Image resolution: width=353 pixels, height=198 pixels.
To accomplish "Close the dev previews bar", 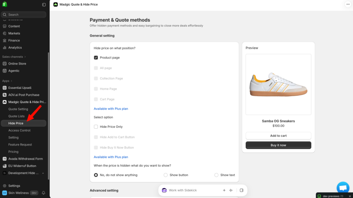I will [x=350, y=196].
